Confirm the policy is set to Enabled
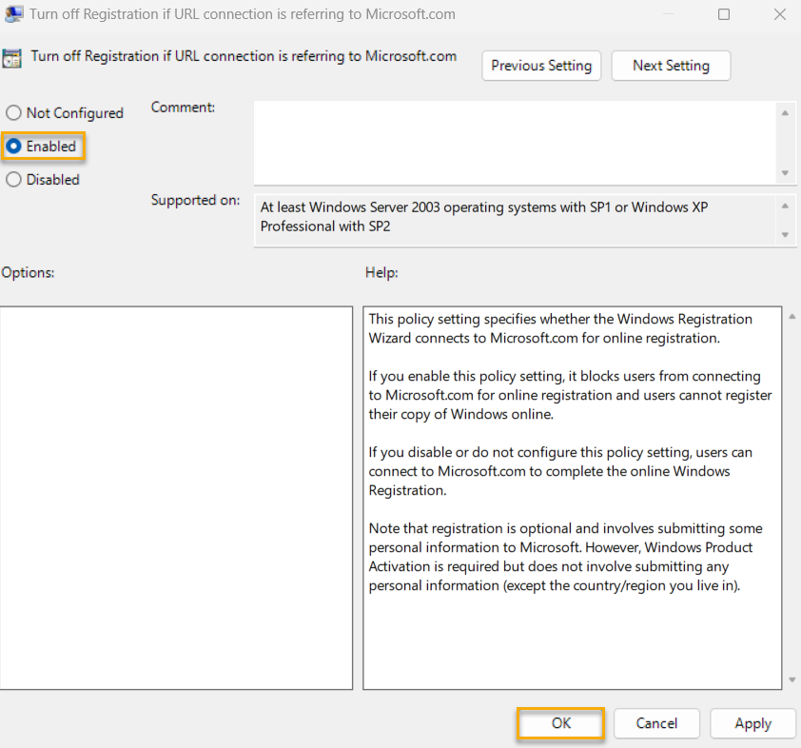Image resolution: width=801 pixels, height=748 pixels. point(13,146)
